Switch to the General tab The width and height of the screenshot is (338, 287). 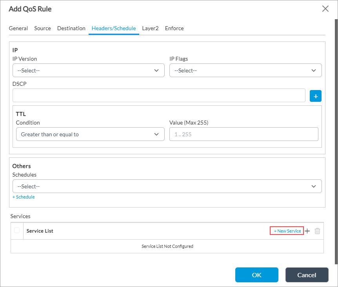point(18,28)
